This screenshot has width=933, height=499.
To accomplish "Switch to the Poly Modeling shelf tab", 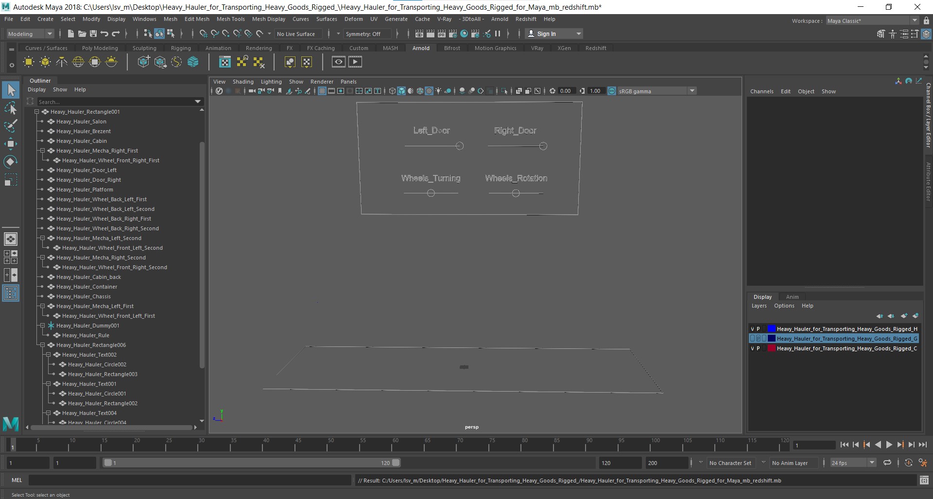I will (100, 48).
